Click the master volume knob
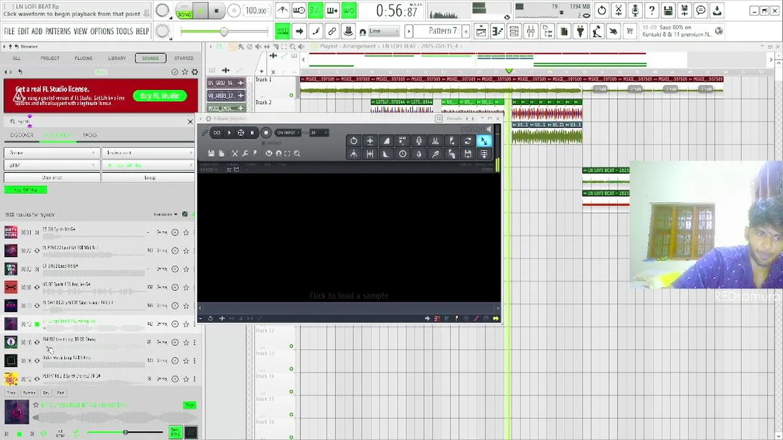Image resolution: width=783 pixels, height=440 pixels. (x=162, y=10)
